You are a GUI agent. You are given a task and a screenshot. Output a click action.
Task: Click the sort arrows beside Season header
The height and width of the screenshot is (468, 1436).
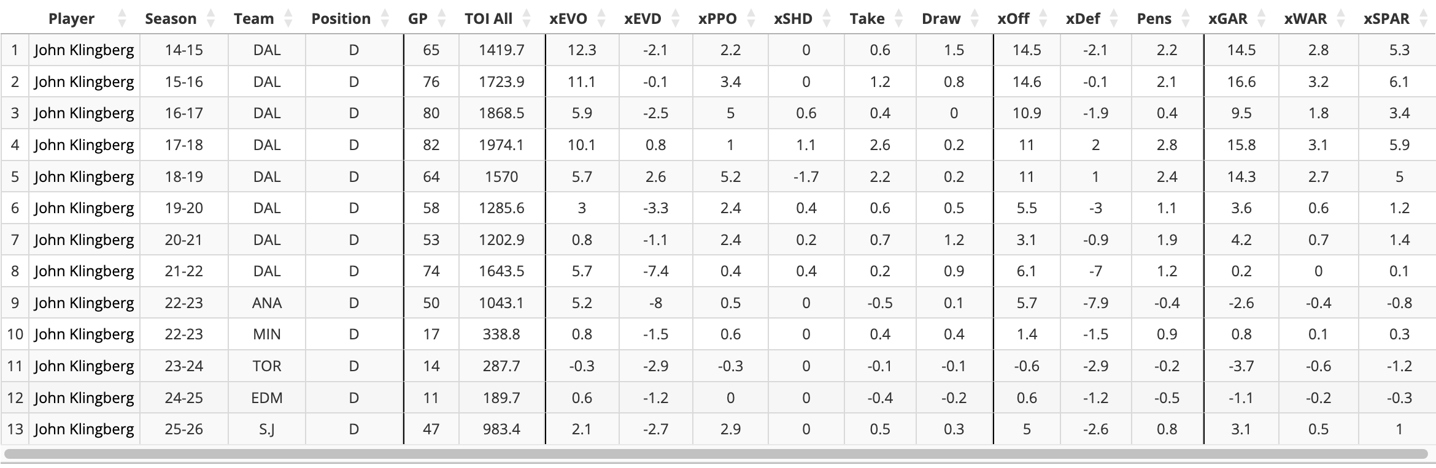211,18
